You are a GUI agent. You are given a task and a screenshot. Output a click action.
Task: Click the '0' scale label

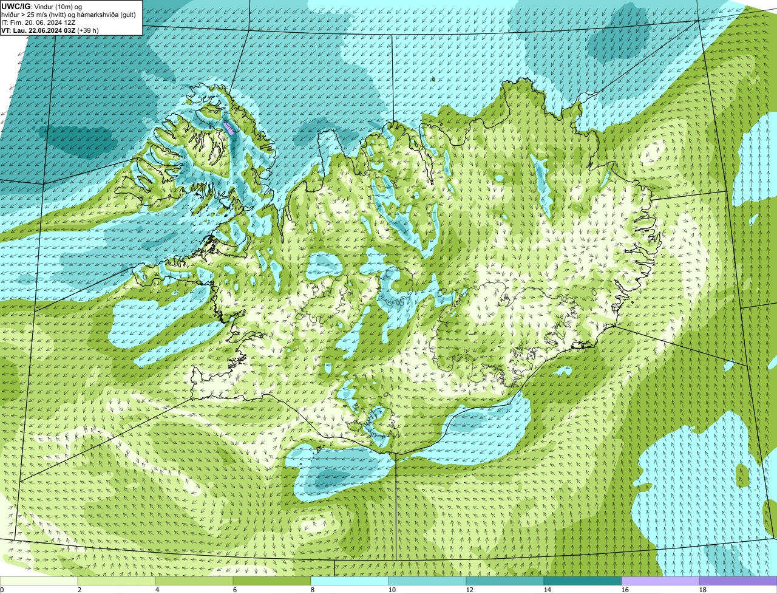pyautogui.click(x=2, y=590)
